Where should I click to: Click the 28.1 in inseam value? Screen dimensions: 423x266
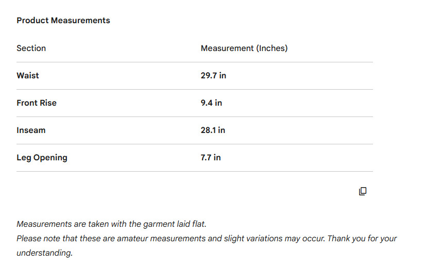pyautogui.click(x=213, y=130)
